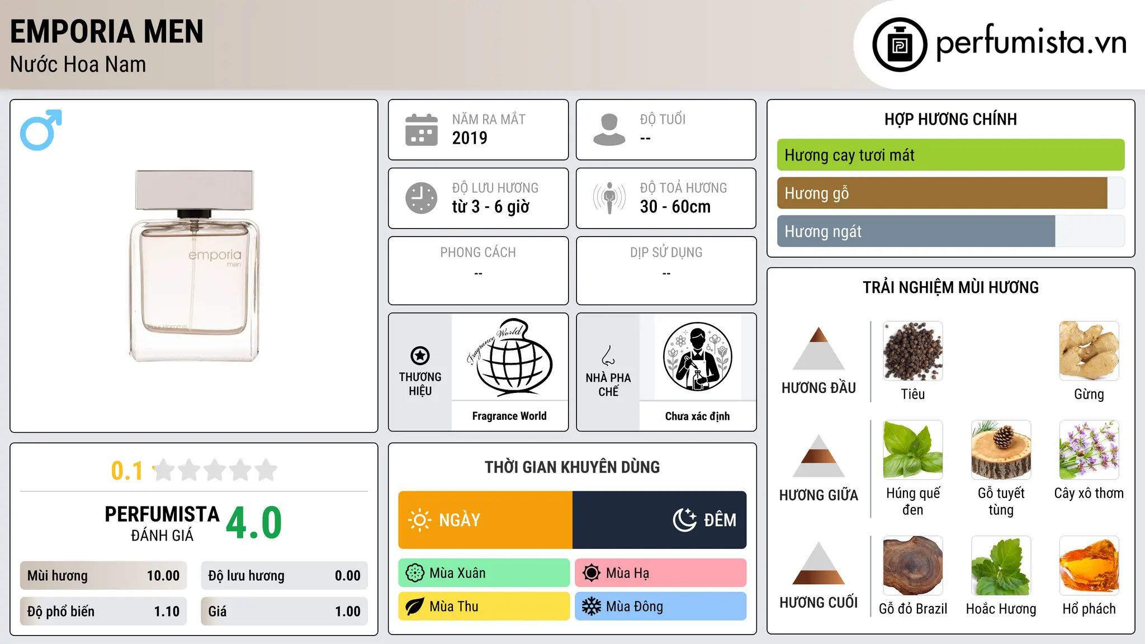Click the Hương đầu pyramid icon
Screen dimensions: 1145x644
coord(818,348)
